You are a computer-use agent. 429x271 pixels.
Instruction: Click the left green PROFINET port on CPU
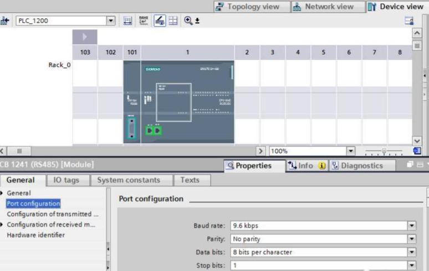tap(150, 131)
